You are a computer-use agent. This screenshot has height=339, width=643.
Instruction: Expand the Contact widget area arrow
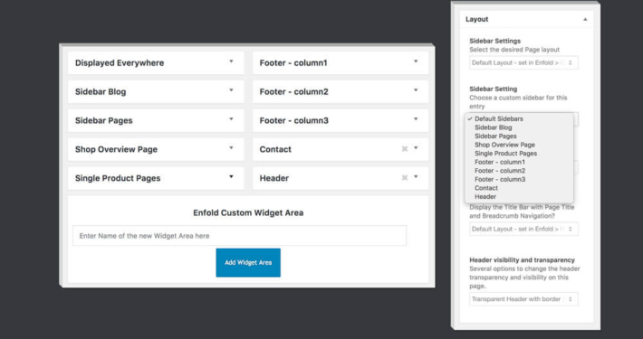click(416, 147)
